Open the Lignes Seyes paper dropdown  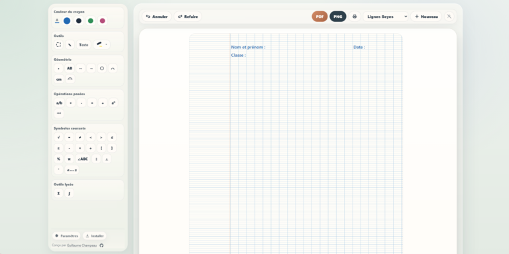pyautogui.click(x=386, y=17)
